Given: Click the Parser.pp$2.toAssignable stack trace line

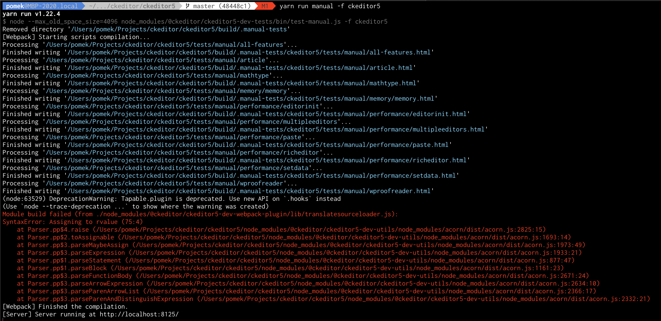Looking at the screenshot, I should click(x=294, y=237).
